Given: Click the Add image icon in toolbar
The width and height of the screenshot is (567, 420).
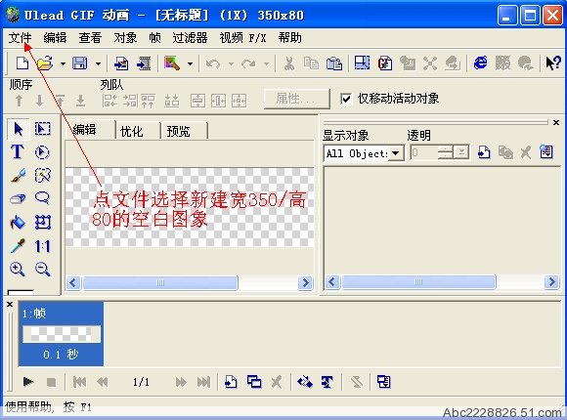Looking at the screenshot, I should [121, 63].
